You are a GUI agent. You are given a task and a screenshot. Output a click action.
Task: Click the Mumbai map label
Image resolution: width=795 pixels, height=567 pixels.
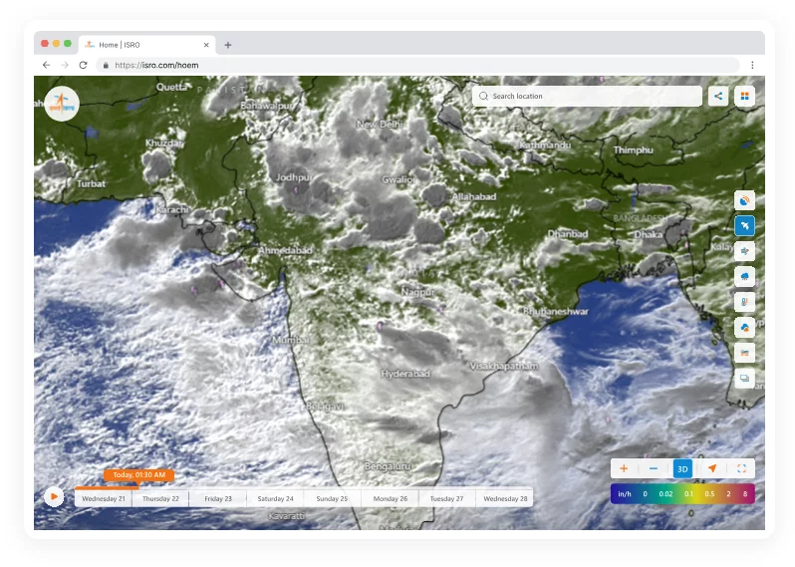(291, 340)
